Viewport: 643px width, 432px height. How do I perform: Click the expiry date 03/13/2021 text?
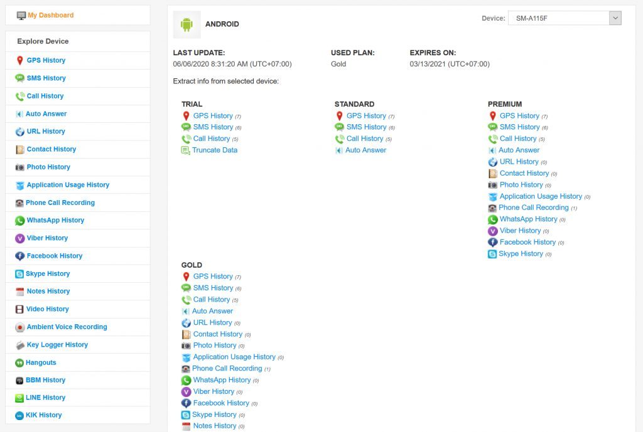(x=450, y=64)
